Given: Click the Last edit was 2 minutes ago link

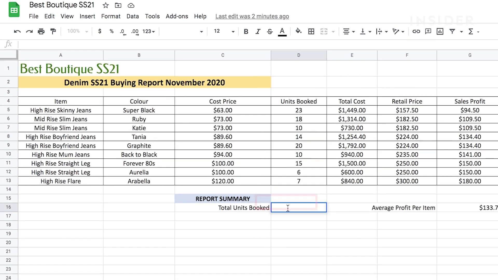Looking at the screenshot, I should 252,16.
